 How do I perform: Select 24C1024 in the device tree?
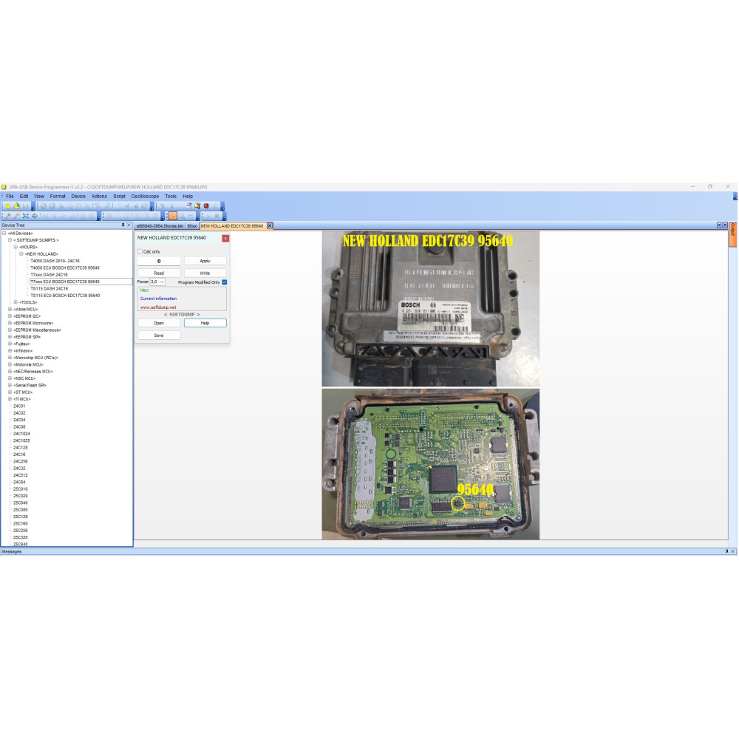point(21,434)
